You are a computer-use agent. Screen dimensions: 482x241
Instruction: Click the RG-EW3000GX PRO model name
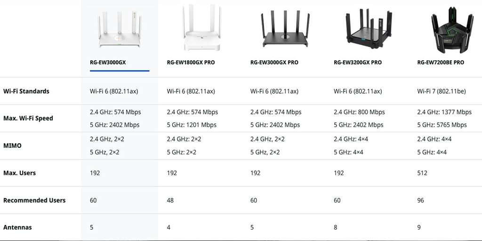[274, 62]
